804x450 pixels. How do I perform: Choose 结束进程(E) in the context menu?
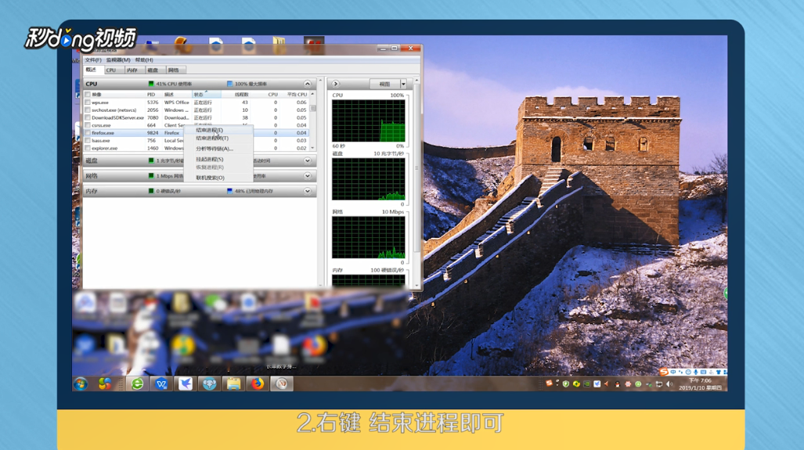click(209, 130)
